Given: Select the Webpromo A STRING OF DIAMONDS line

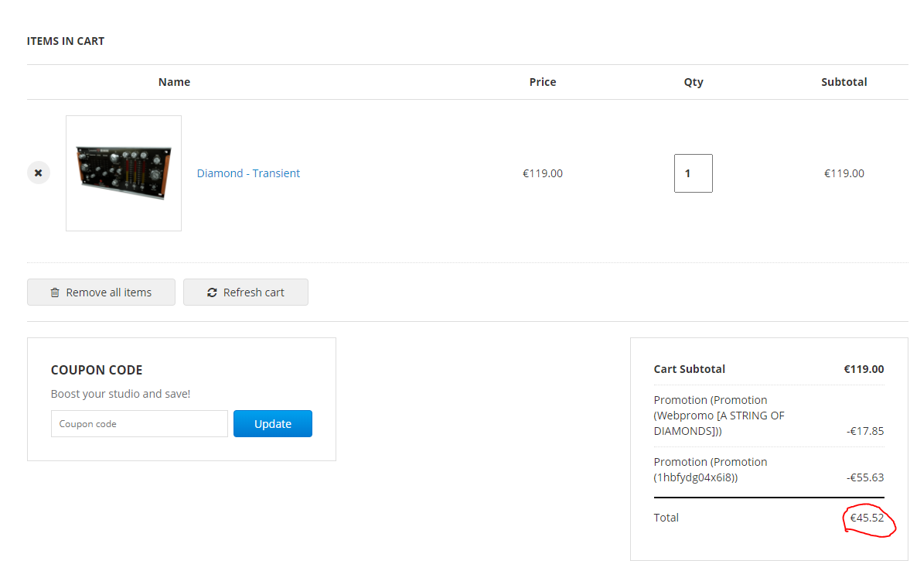Looking at the screenshot, I should coord(719,416).
